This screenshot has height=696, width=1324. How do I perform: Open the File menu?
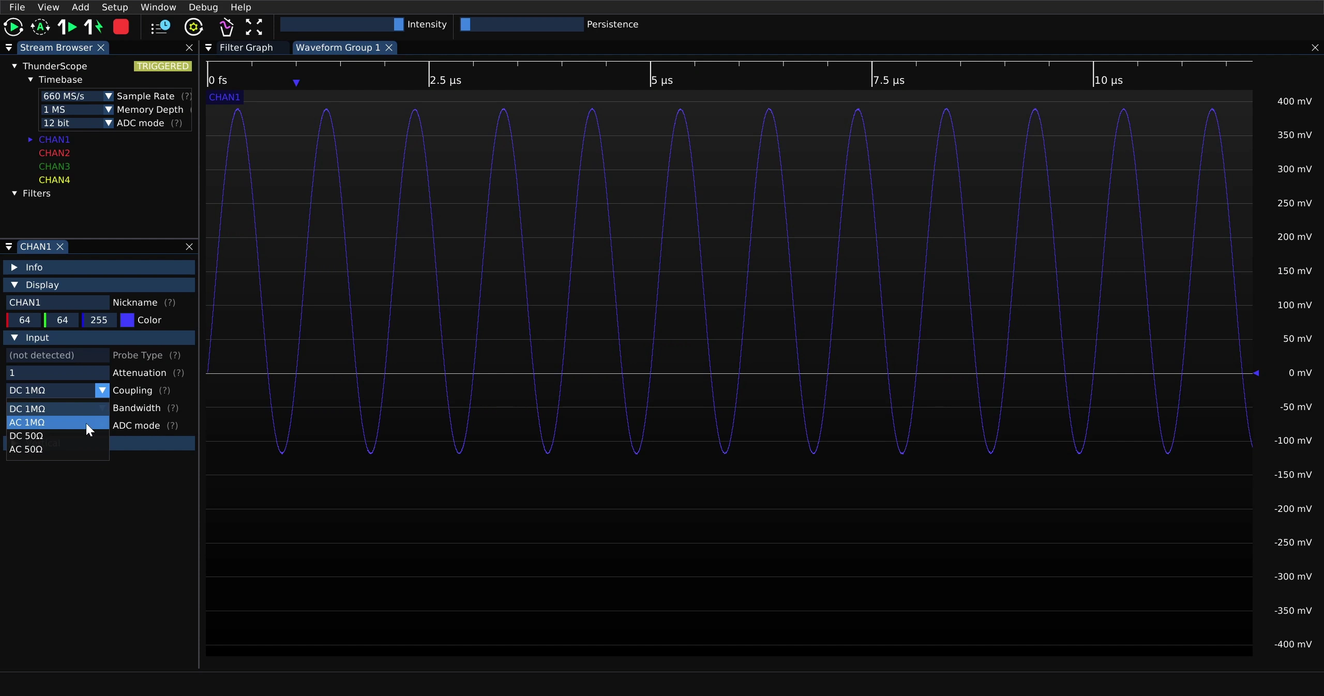point(17,7)
